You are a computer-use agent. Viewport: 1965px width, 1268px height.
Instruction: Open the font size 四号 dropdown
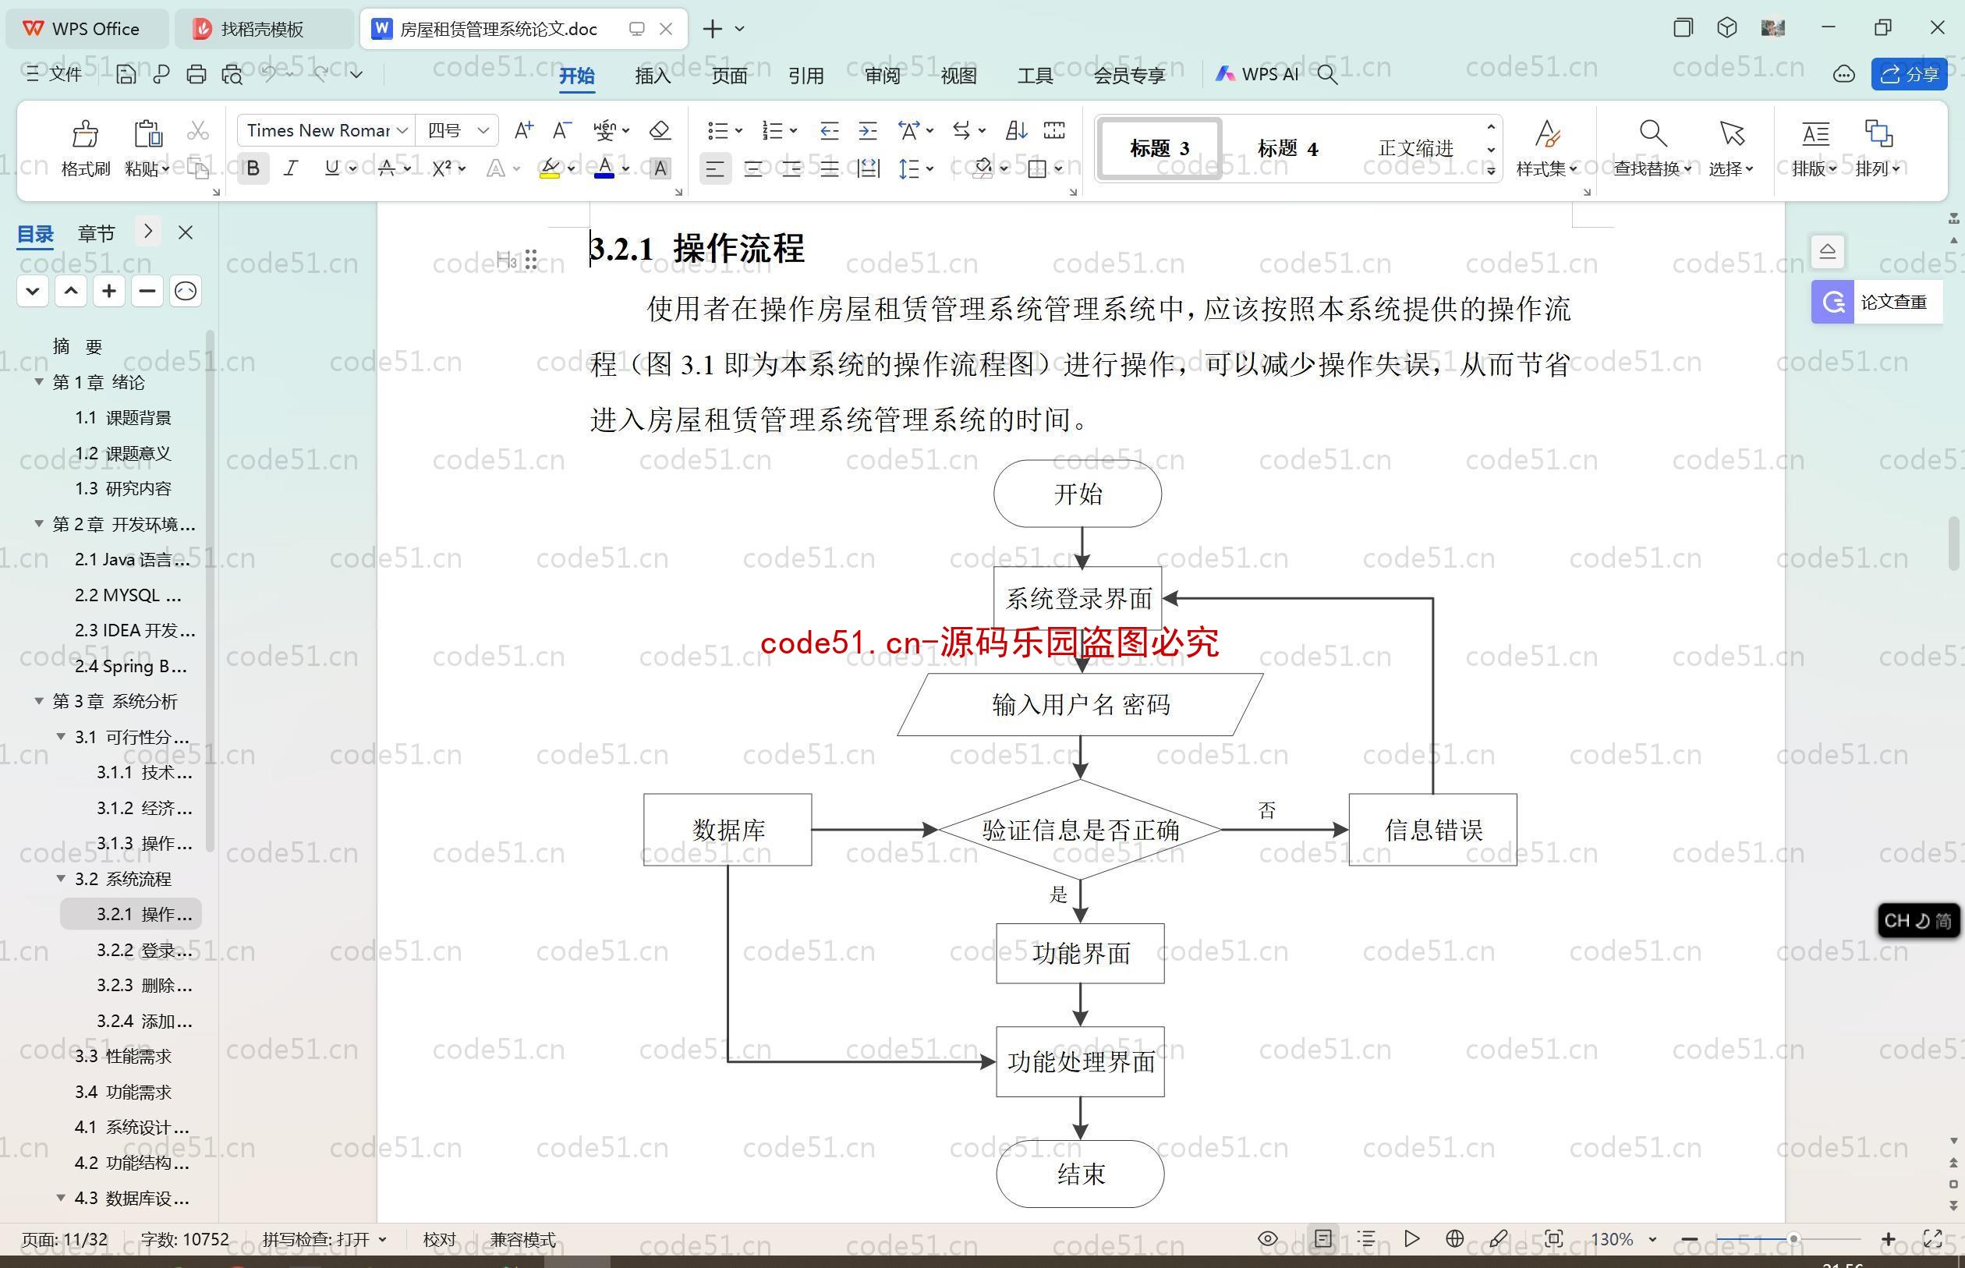click(x=483, y=130)
